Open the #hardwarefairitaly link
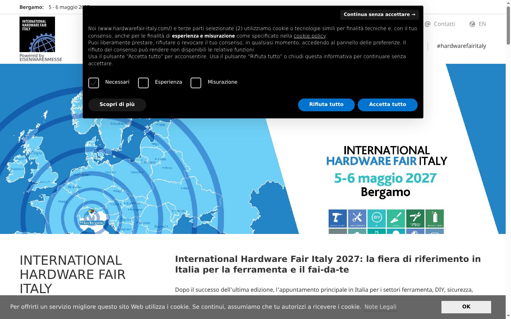This screenshot has width=511, height=319. (461, 46)
